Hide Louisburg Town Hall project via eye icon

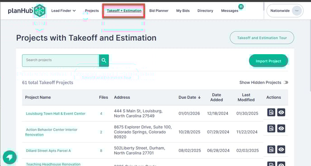281,112
